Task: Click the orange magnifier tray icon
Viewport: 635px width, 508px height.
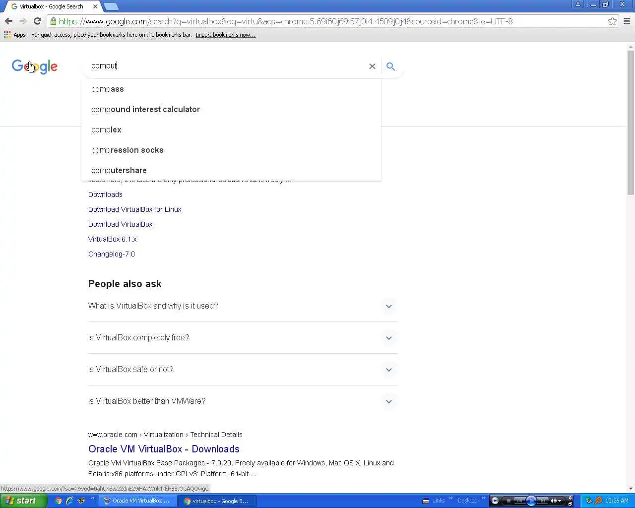Action: [598, 501]
